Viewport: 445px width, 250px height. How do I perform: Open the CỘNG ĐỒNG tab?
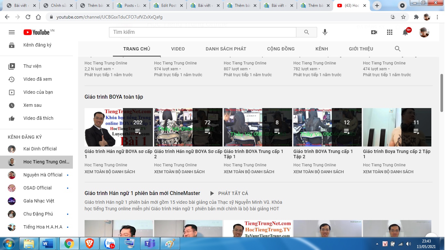tap(281, 49)
